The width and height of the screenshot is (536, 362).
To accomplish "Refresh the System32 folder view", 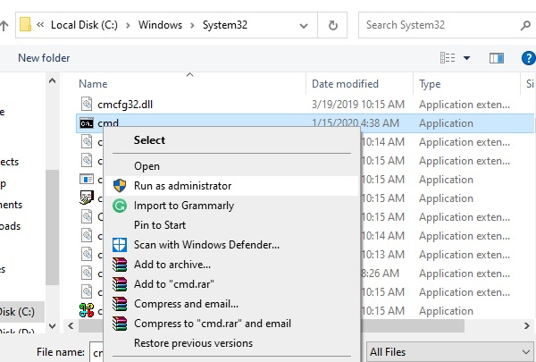I will point(333,24).
